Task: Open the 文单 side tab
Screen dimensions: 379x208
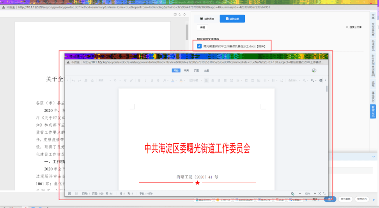Action: point(373,16)
